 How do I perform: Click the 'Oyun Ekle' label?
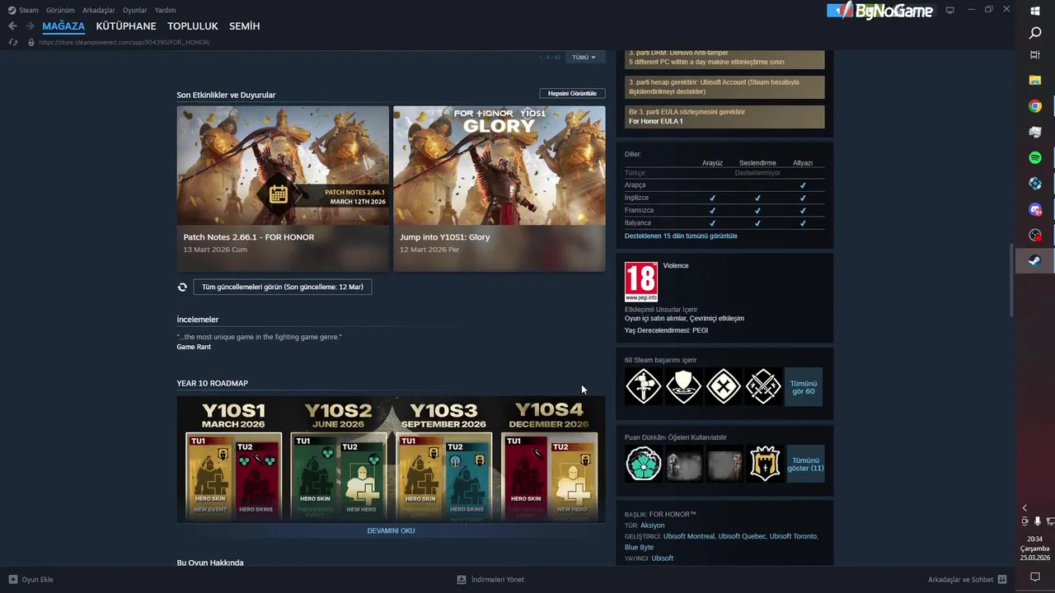(37, 580)
